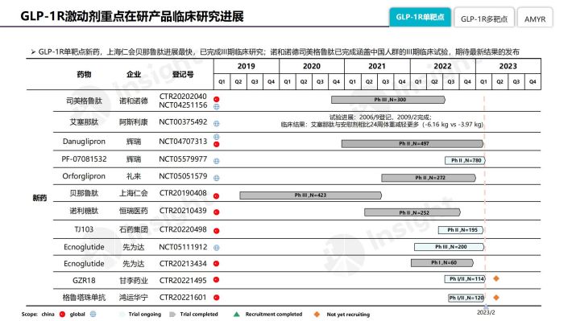Click red dot beside CTR20220498

217,231
